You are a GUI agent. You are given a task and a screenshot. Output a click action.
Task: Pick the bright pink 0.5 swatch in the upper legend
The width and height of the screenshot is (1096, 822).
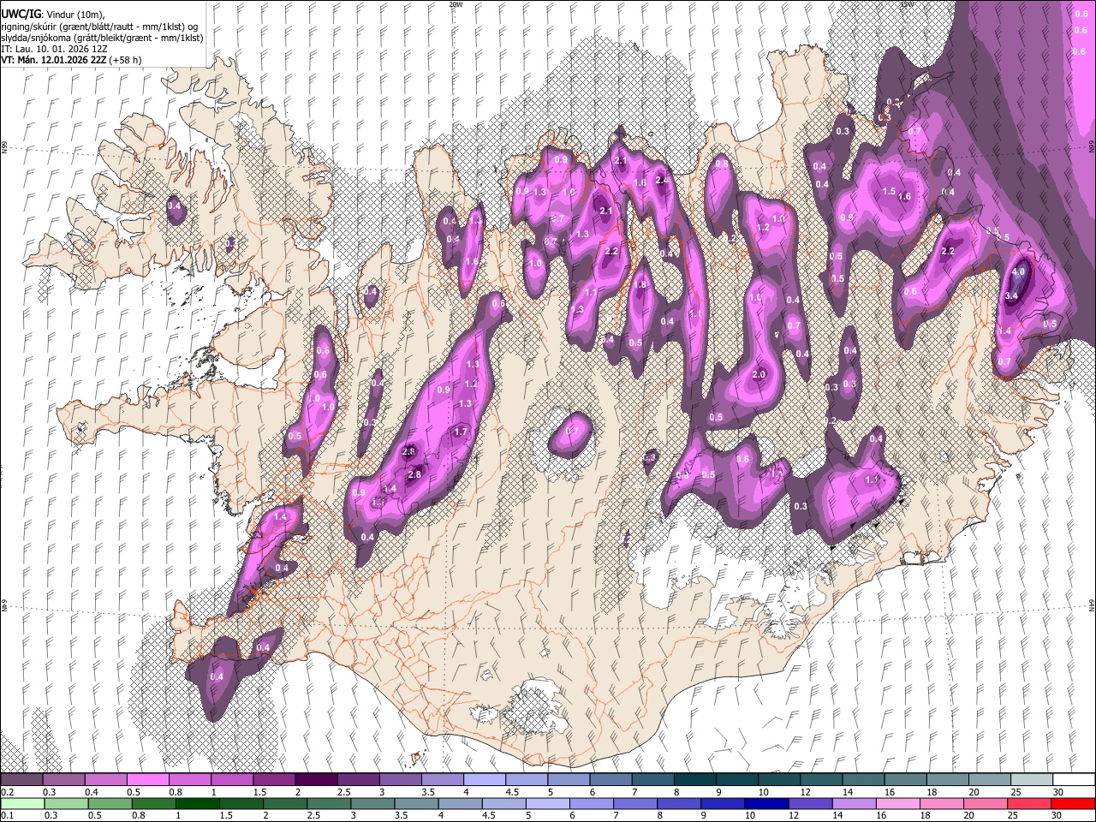click(148, 780)
